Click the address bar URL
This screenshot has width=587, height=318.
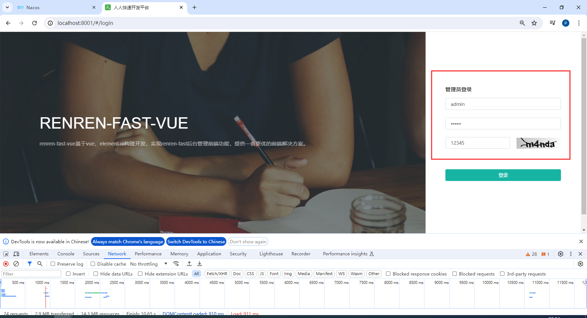coord(85,23)
